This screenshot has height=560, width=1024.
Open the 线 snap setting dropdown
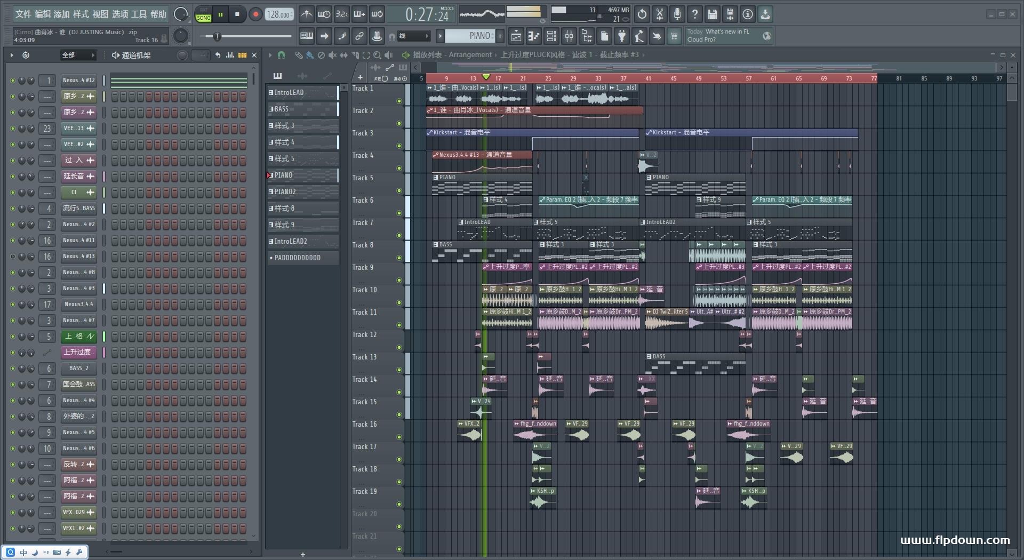click(x=413, y=36)
